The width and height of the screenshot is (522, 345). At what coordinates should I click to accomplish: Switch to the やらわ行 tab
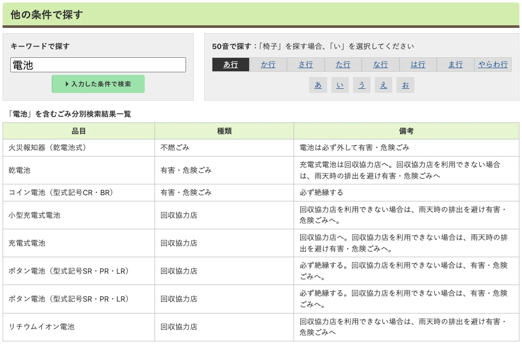tap(492, 65)
